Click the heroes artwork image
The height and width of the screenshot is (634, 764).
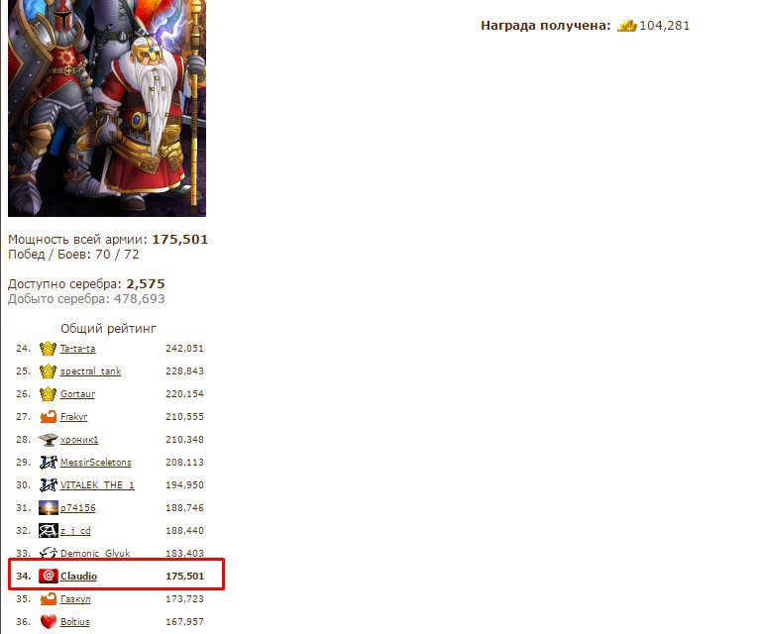[x=107, y=108]
